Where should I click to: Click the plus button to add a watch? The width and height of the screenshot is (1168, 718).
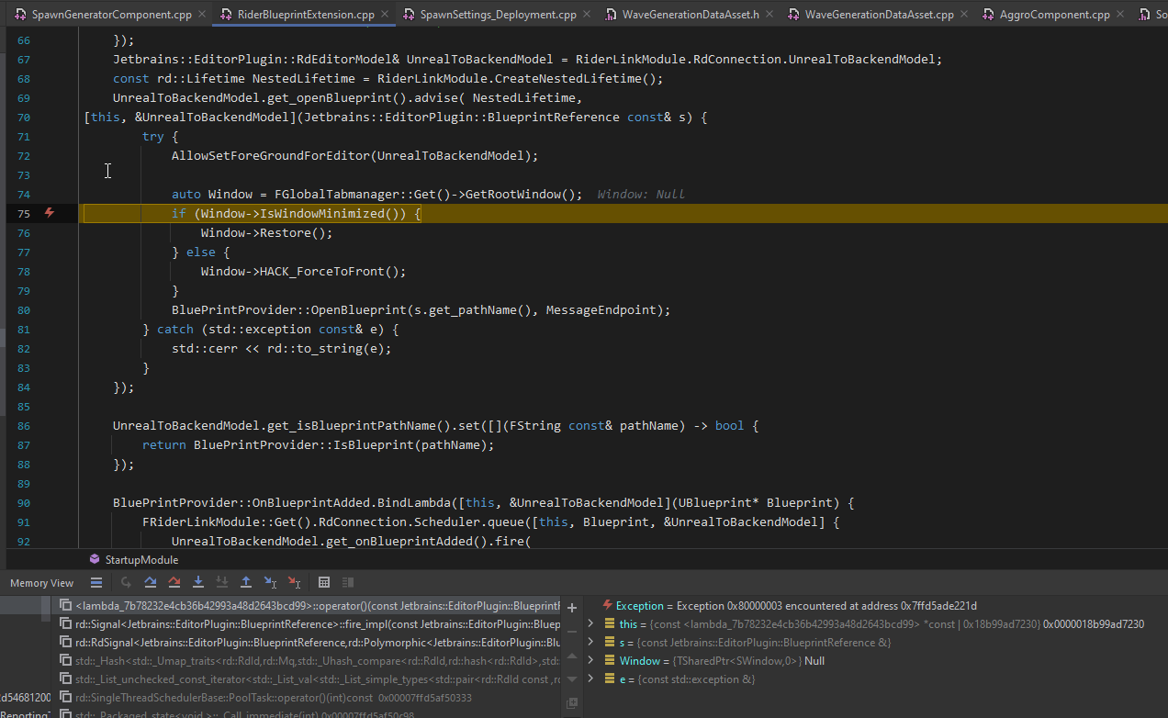pyautogui.click(x=571, y=608)
